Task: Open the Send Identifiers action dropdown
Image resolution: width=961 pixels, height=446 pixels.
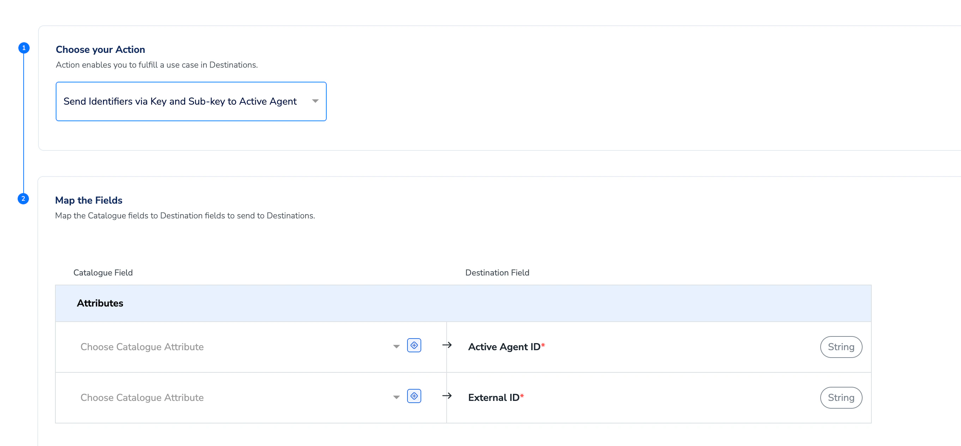Action: pos(180,101)
